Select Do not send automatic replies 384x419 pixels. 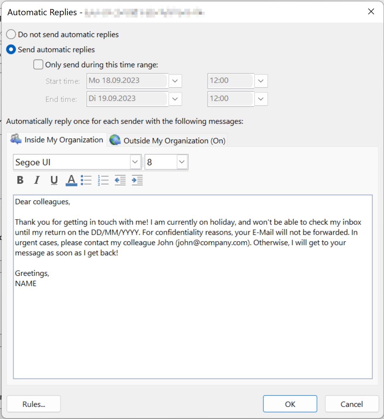click(11, 35)
